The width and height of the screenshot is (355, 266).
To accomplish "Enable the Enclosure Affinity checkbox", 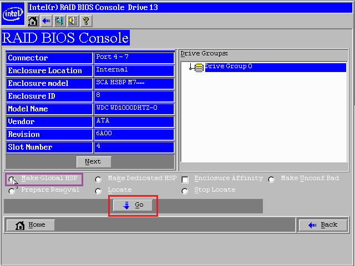I will 185,180.
